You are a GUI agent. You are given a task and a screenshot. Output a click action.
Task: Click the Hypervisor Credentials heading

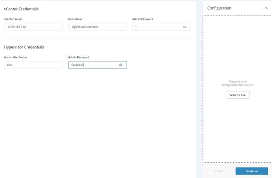(x=24, y=47)
